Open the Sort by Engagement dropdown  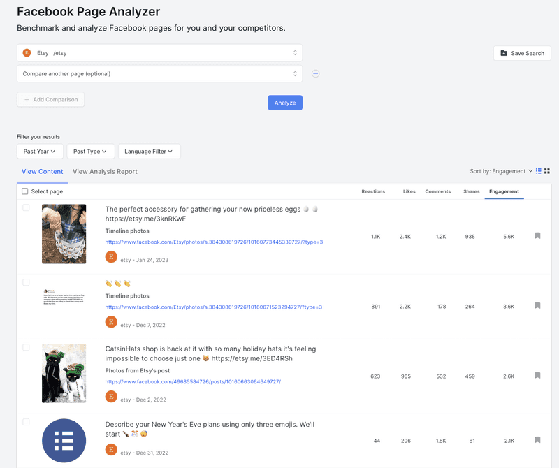(x=501, y=171)
